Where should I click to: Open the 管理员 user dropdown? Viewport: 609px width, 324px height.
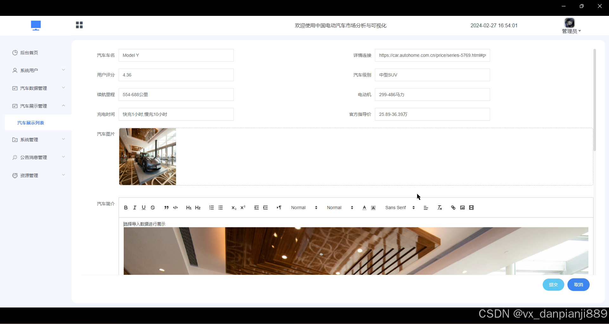[x=571, y=31]
